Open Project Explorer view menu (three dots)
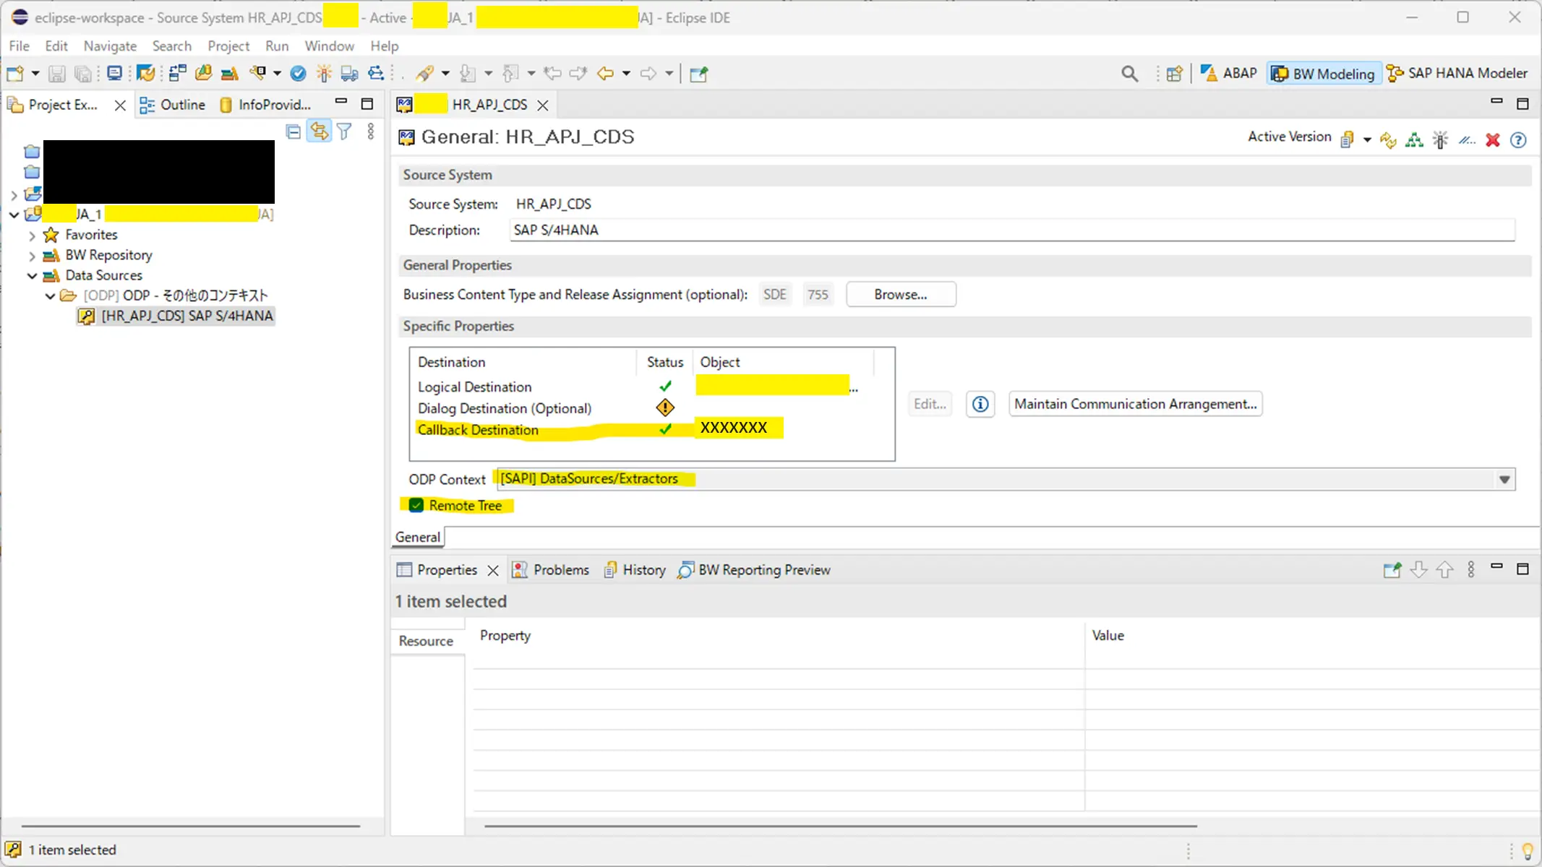This screenshot has height=867, width=1542. click(x=371, y=131)
